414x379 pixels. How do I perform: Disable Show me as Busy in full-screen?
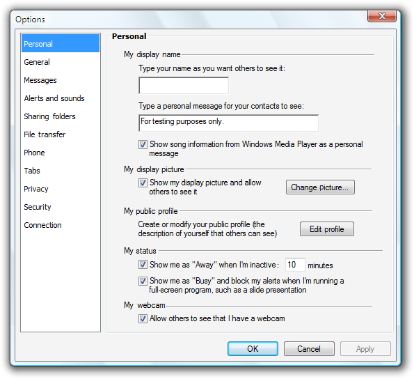(143, 281)
